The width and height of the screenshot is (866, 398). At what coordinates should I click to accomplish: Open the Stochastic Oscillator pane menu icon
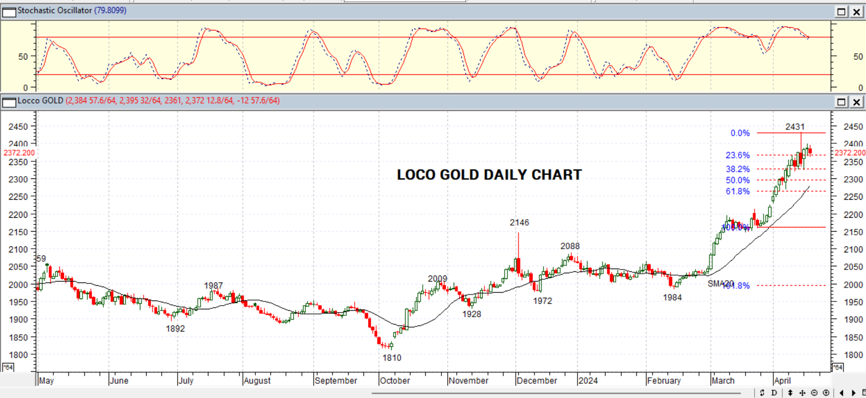click(x=9, y=12)
